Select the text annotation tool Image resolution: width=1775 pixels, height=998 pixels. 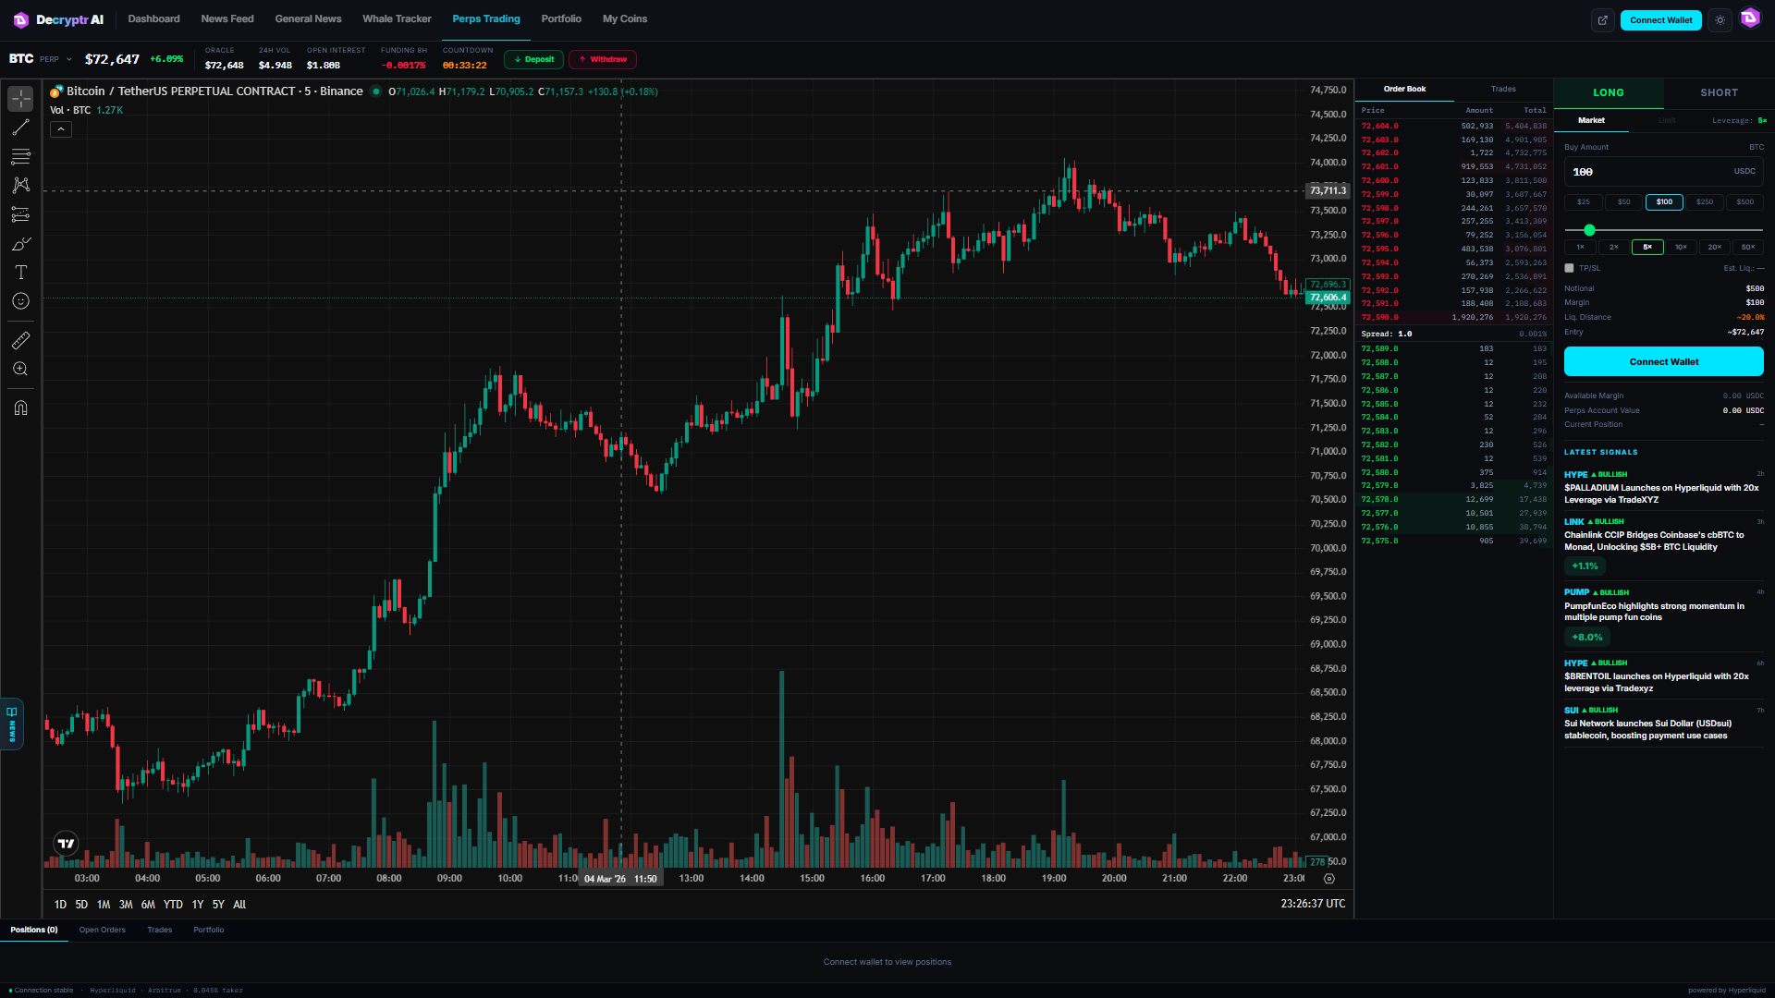[20, 273]
